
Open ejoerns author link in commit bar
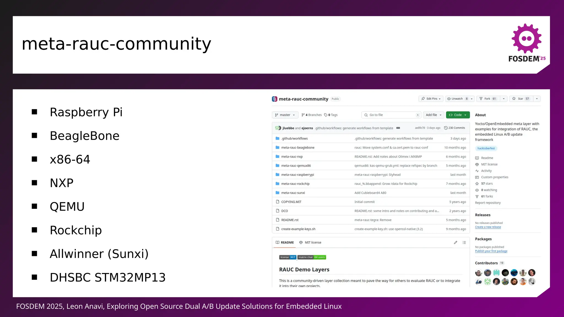pyautogui.click(x=307, y=128)
